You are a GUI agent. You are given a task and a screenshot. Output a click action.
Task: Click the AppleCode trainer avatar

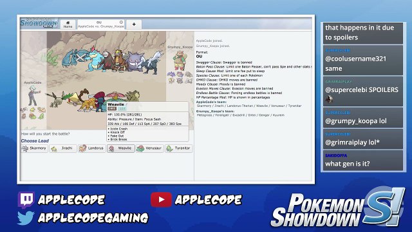33,95
